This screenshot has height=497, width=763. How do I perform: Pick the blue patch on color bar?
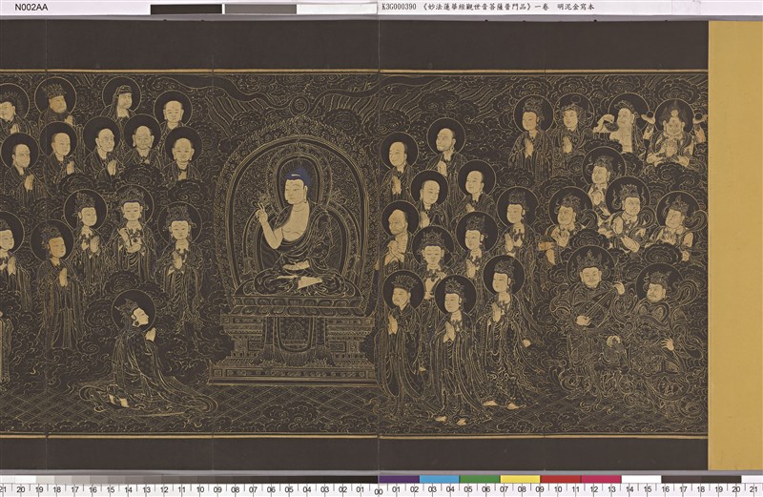440,480
